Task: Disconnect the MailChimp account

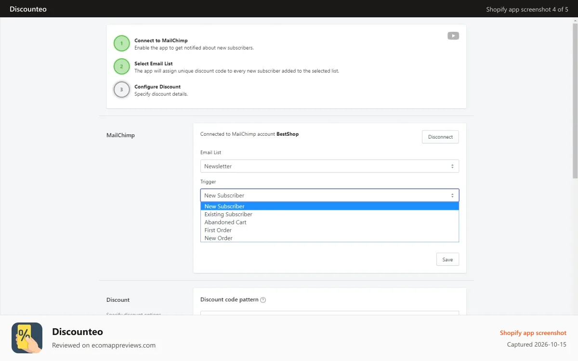Action: point(440,137)
